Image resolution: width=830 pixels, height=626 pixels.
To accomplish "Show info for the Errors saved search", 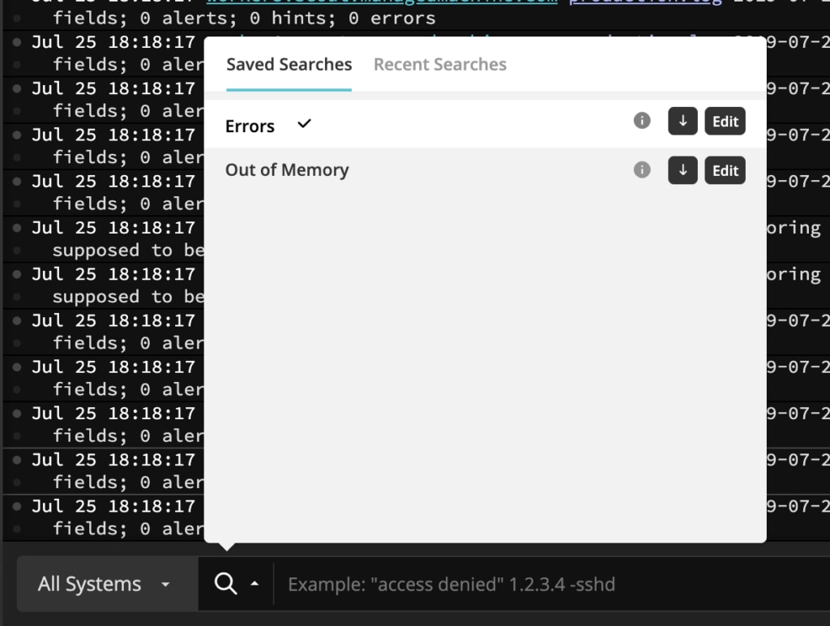I will (x=642, y=121).
